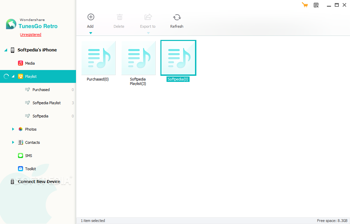The image size is (350, 224).
Task: Click the Add toolbar label
Action: [90, 26]
